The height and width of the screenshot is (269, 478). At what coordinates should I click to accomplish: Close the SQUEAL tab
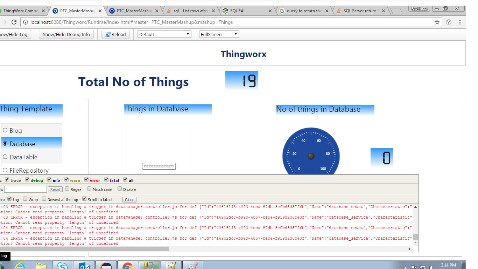coord(270,11)
